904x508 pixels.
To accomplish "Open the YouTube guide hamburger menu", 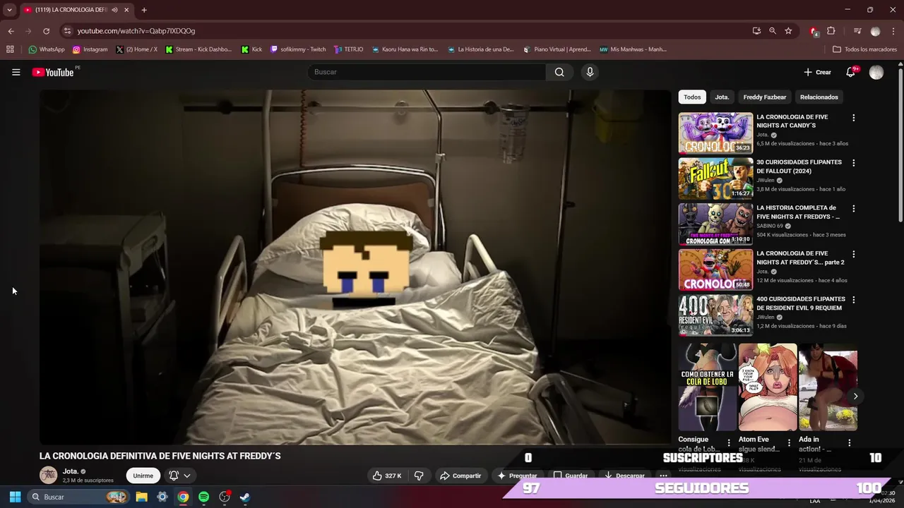I will (x=16, y=72).
